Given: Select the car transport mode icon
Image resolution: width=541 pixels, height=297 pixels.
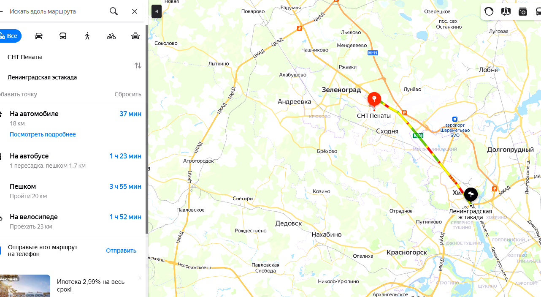Looking at the screenshot, I should pos(38,36).
